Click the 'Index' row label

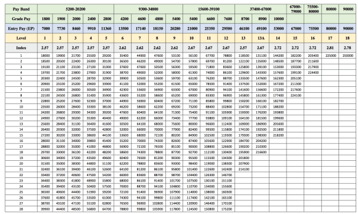pyautogui.click(x=21, y=48)
